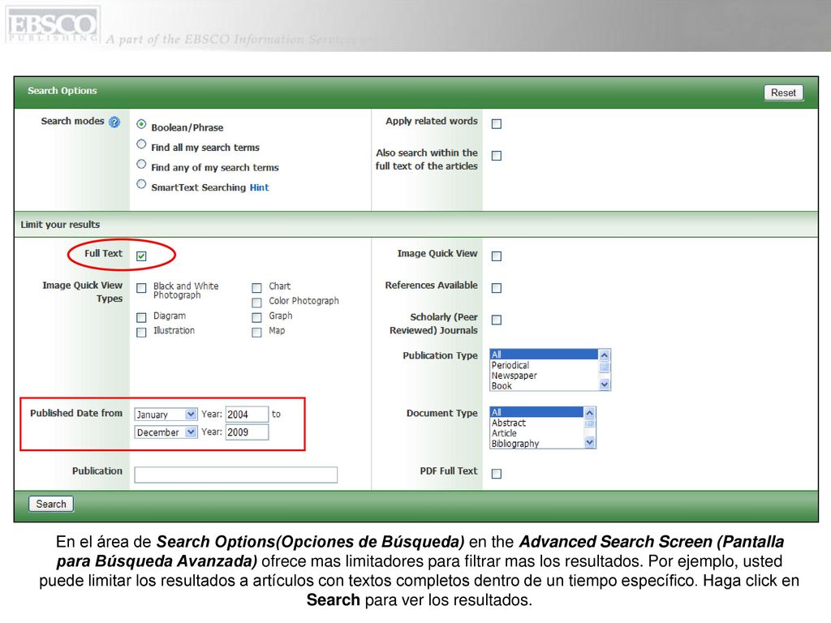Check Image Quick View limiter
The width and height of the screenshot is (831, 623).
(x=497, y=256)
